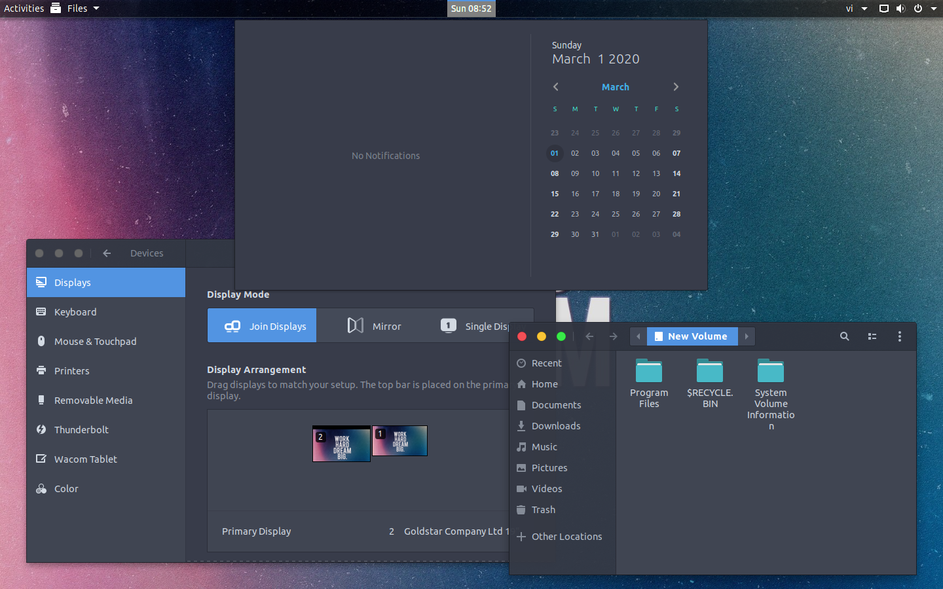Click the New Volume path button
The width and height of the screenshot is (943, 589).
692,336
